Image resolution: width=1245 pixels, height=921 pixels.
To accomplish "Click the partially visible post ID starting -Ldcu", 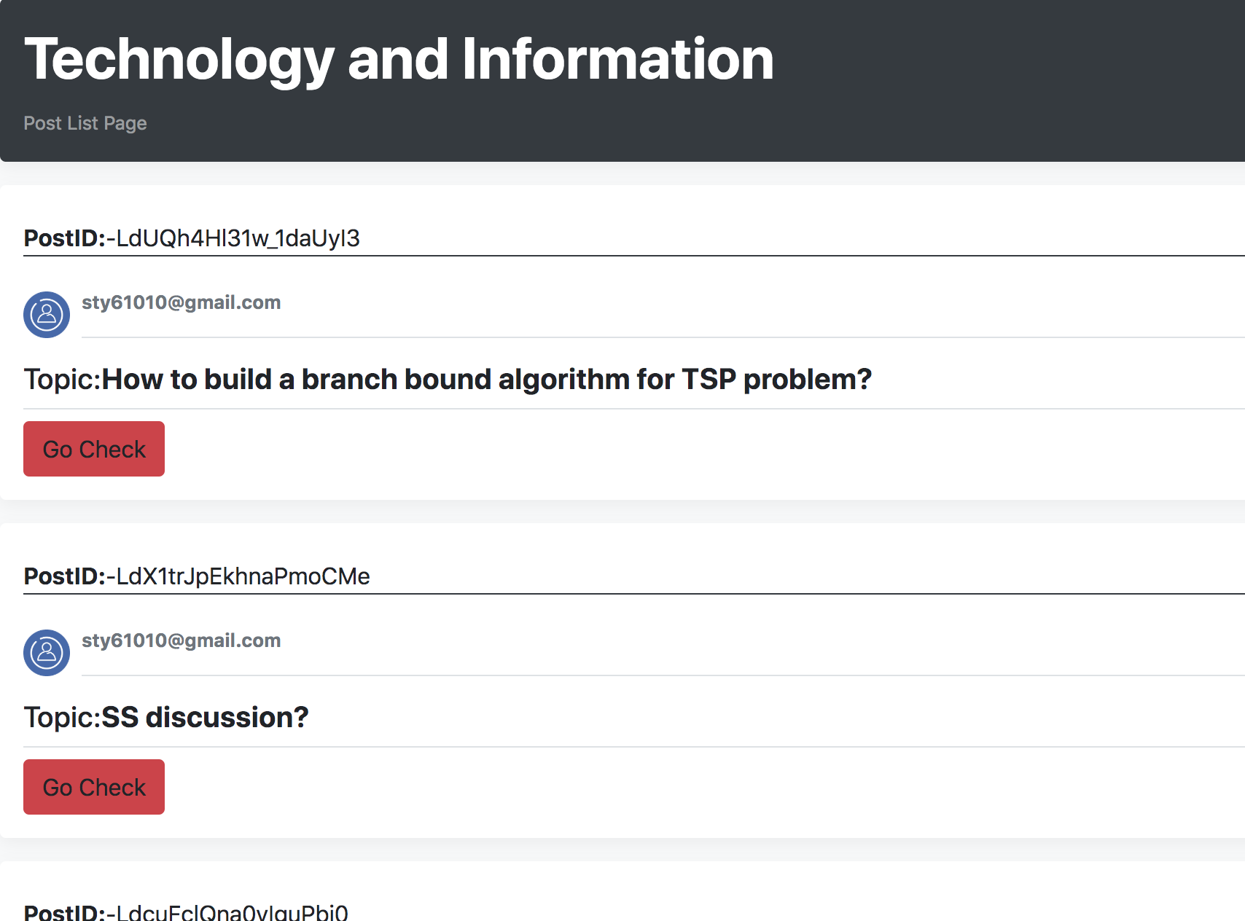I will (x=227, y=912).
